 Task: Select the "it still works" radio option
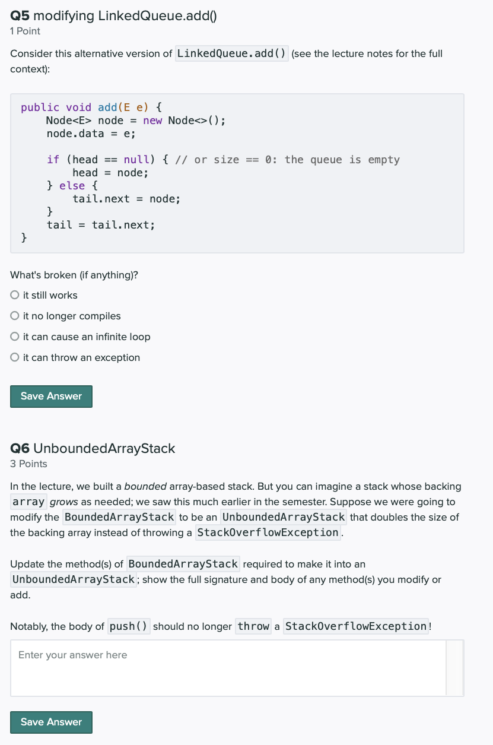pos(14,295)
